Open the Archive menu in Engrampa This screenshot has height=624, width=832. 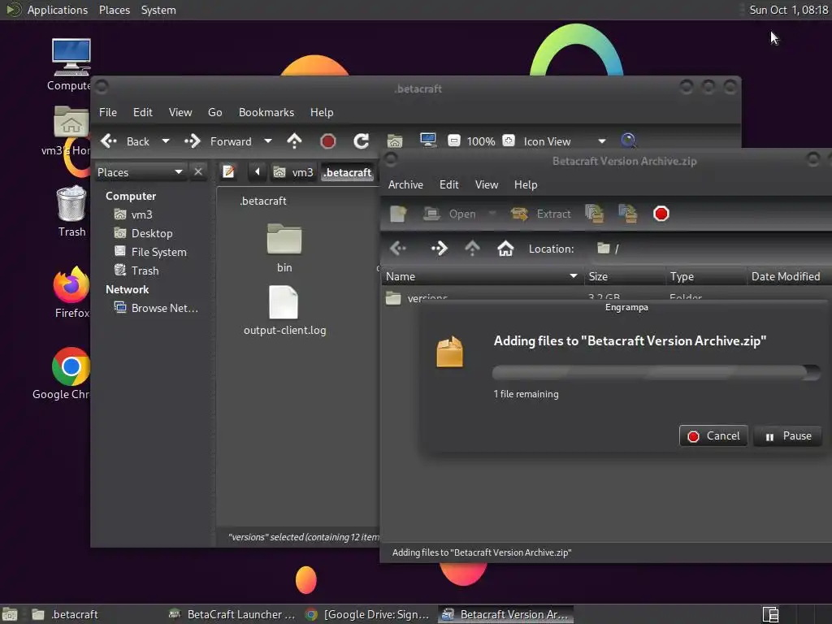click(x=405, y=184)
